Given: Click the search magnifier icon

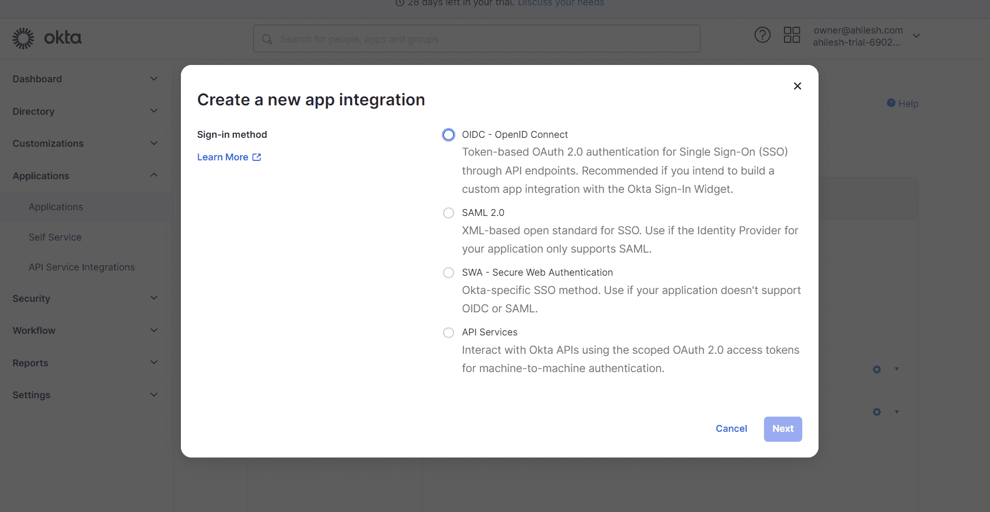Looking at the screenshot, I should [267, 39].
